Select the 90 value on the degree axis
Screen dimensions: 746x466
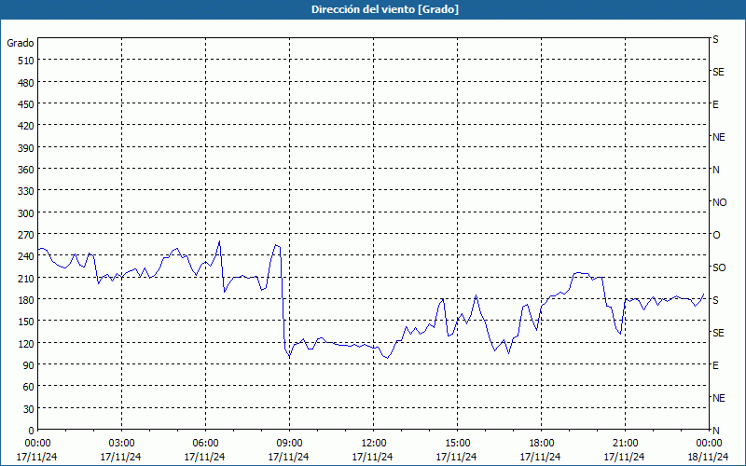tap(29, 365)
